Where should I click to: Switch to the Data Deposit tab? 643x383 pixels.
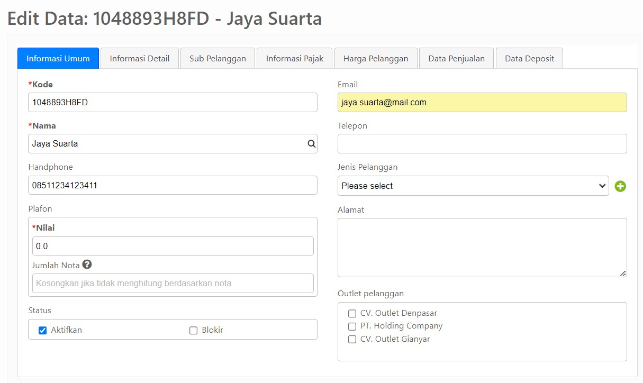(529, 58)
